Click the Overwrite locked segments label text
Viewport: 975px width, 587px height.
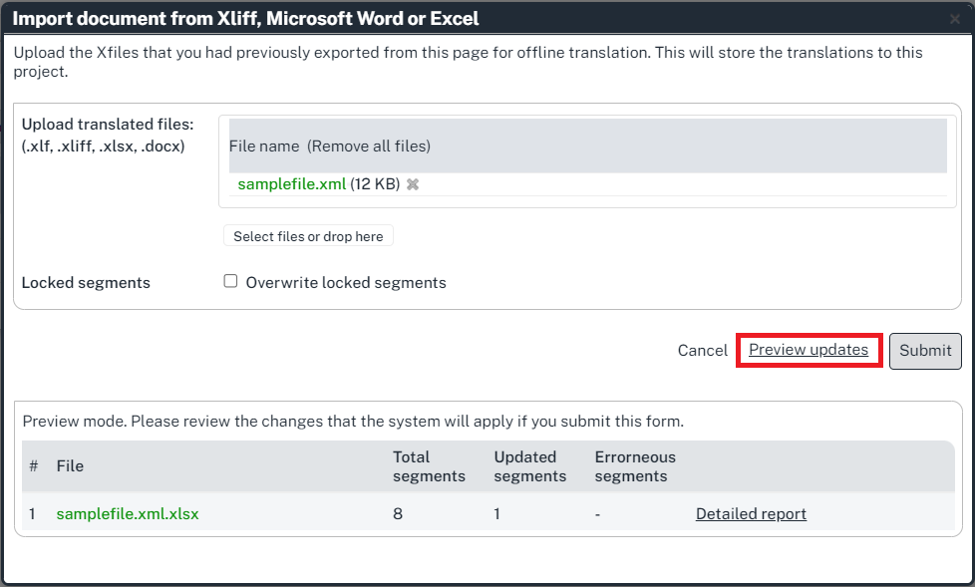(x=345, y=283)
